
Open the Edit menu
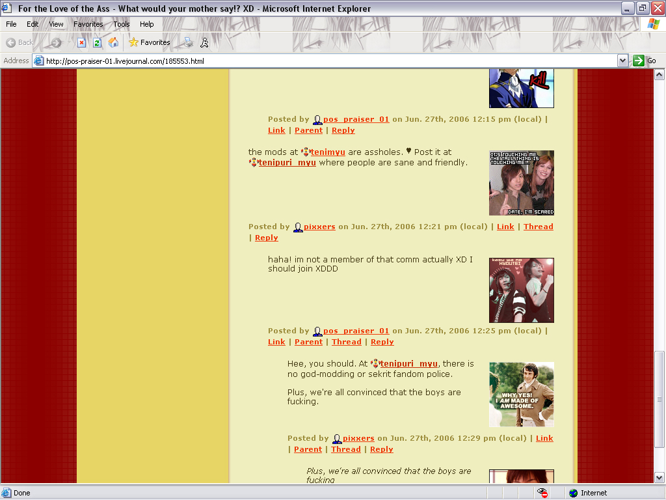(33, 24)
